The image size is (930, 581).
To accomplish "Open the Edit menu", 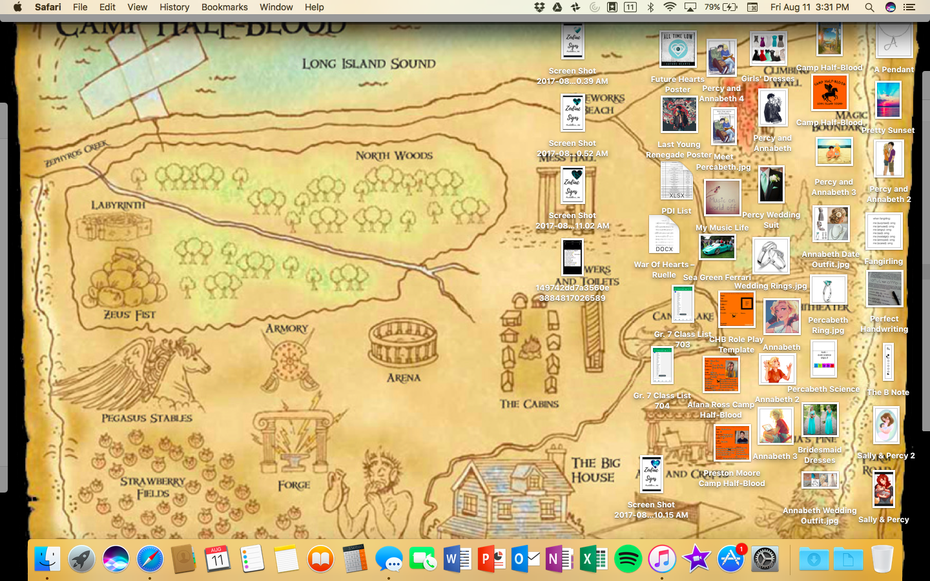I will (107, 7).
